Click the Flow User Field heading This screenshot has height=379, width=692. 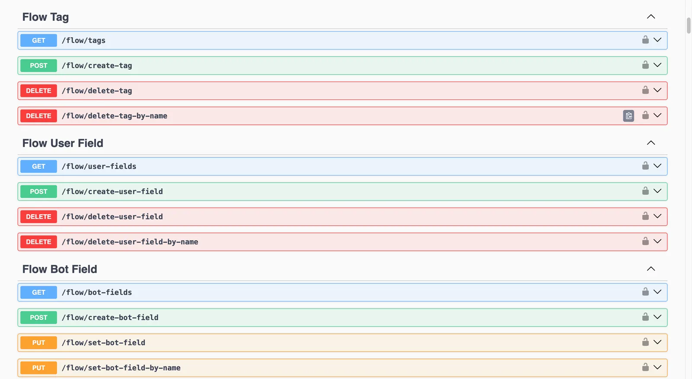(63, 143)
